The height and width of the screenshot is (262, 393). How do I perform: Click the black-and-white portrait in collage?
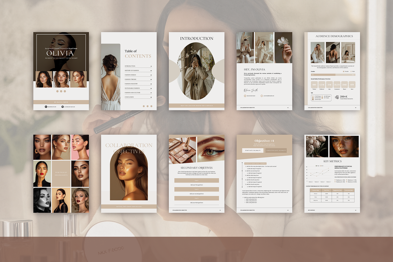(x=42, y=200)
